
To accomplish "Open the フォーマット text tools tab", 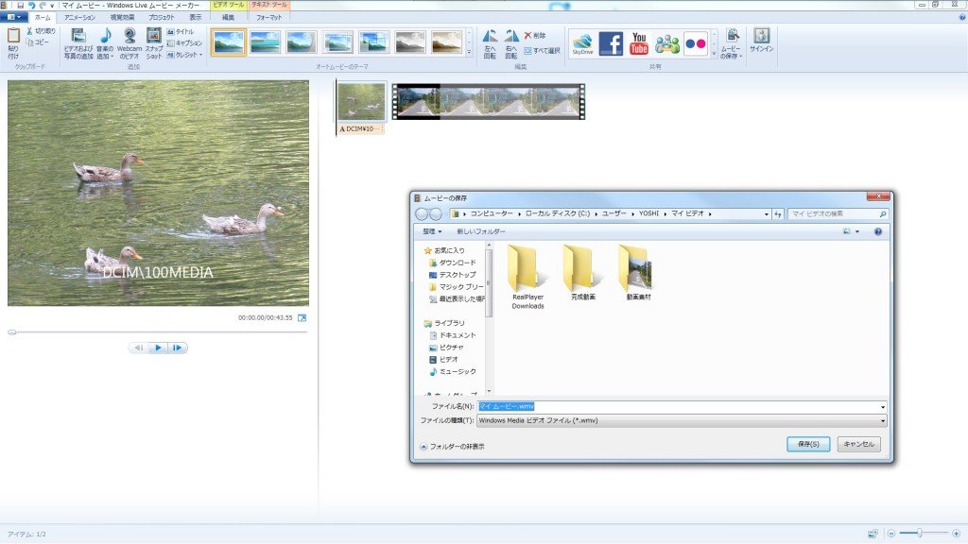I will pos(268,17).
